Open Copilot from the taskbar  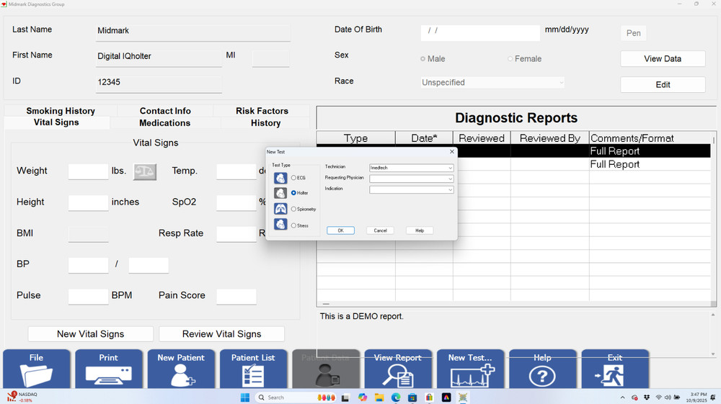tap(363, 398)
